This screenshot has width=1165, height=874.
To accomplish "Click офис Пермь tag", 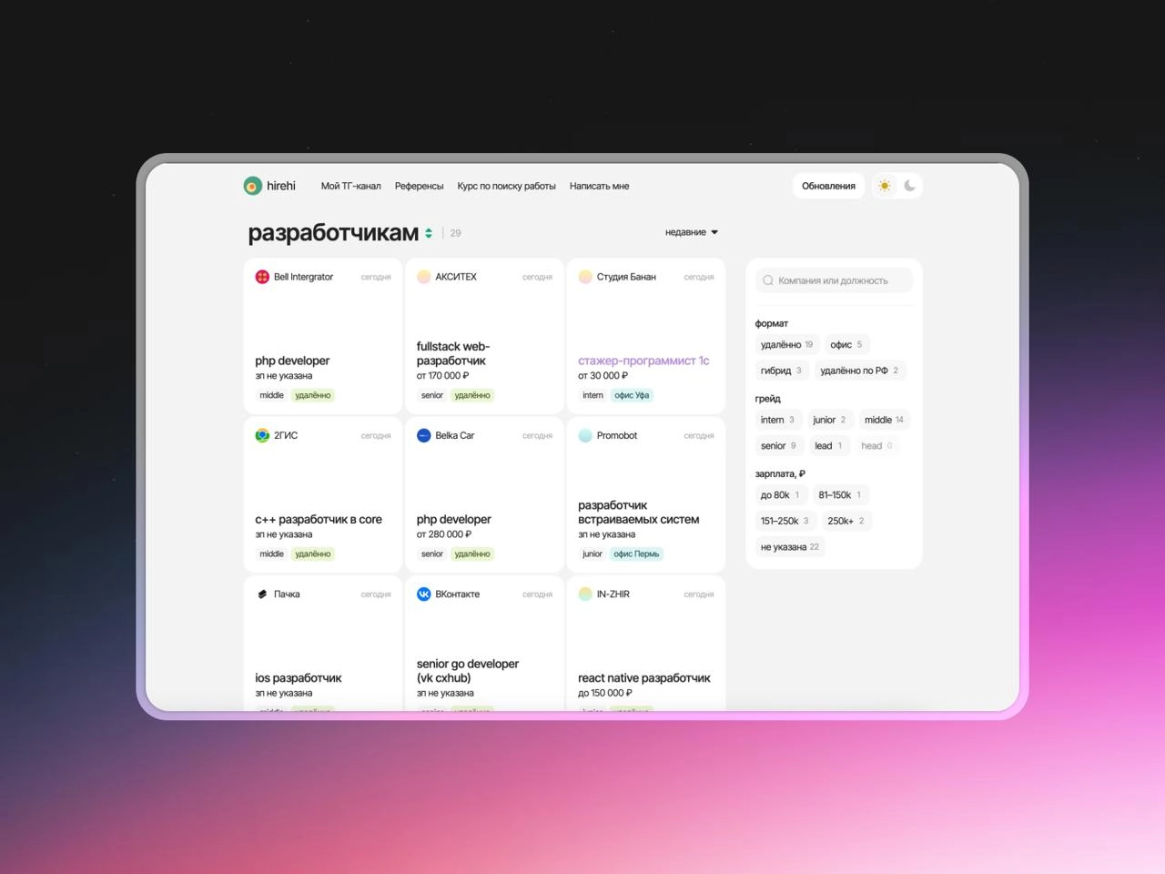I will tap(636, 554).
